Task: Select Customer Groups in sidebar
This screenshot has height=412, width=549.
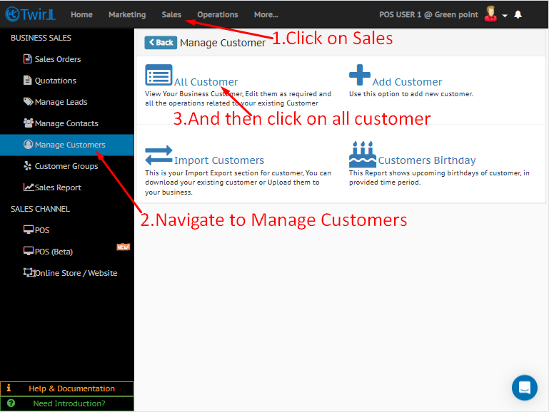Action: 66,166
